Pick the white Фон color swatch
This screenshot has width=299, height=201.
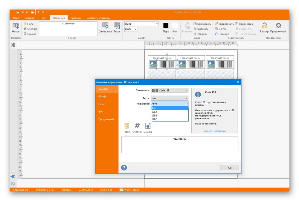[175, 25]
